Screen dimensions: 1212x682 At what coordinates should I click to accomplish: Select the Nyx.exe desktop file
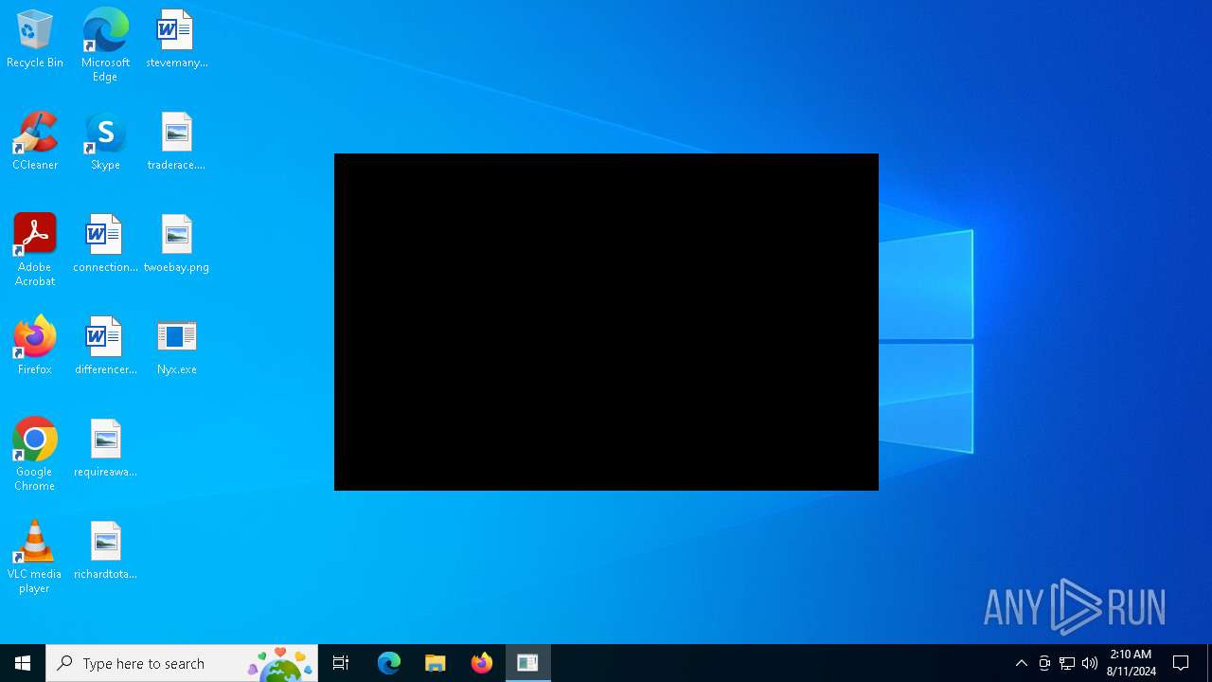click(x=176, y=347)
